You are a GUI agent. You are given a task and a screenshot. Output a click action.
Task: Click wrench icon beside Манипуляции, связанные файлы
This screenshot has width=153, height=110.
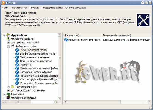[17, 68]
